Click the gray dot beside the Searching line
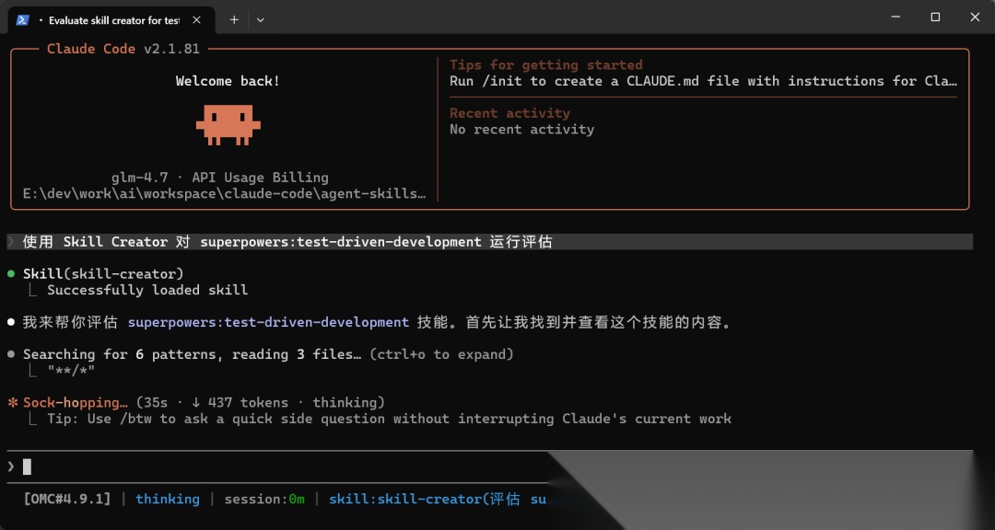This screenshot has width=995, height=530. 11,354
